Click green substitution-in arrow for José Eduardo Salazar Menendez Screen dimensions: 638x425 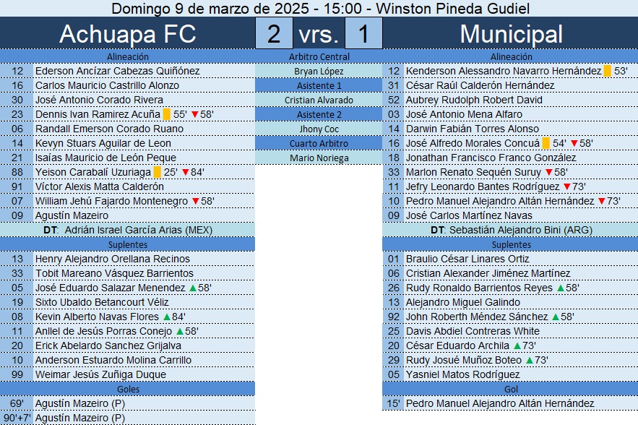(193, 288)
